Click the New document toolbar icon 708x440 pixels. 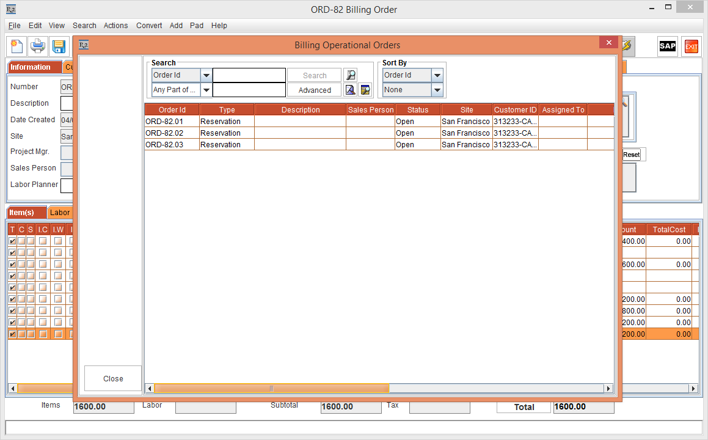point(17,46)
